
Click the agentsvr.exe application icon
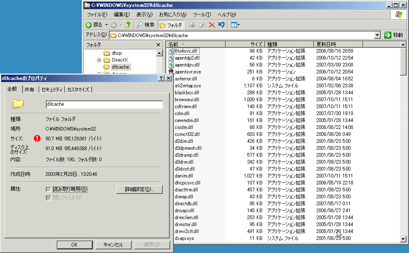click(171, 71)
